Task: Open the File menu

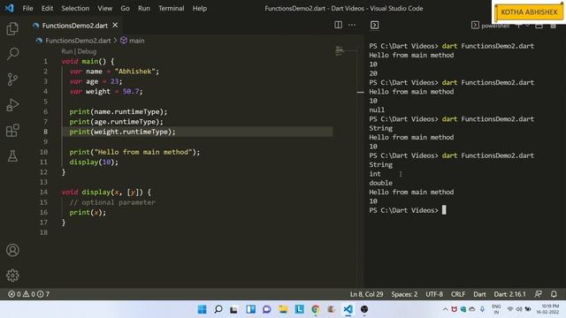Action: pyautogui.click(x=27, y=8)
